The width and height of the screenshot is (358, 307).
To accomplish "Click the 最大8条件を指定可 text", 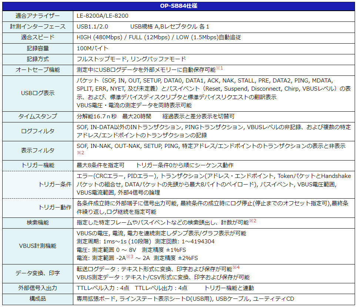I will pyautogui.click(x=100, y=165).
